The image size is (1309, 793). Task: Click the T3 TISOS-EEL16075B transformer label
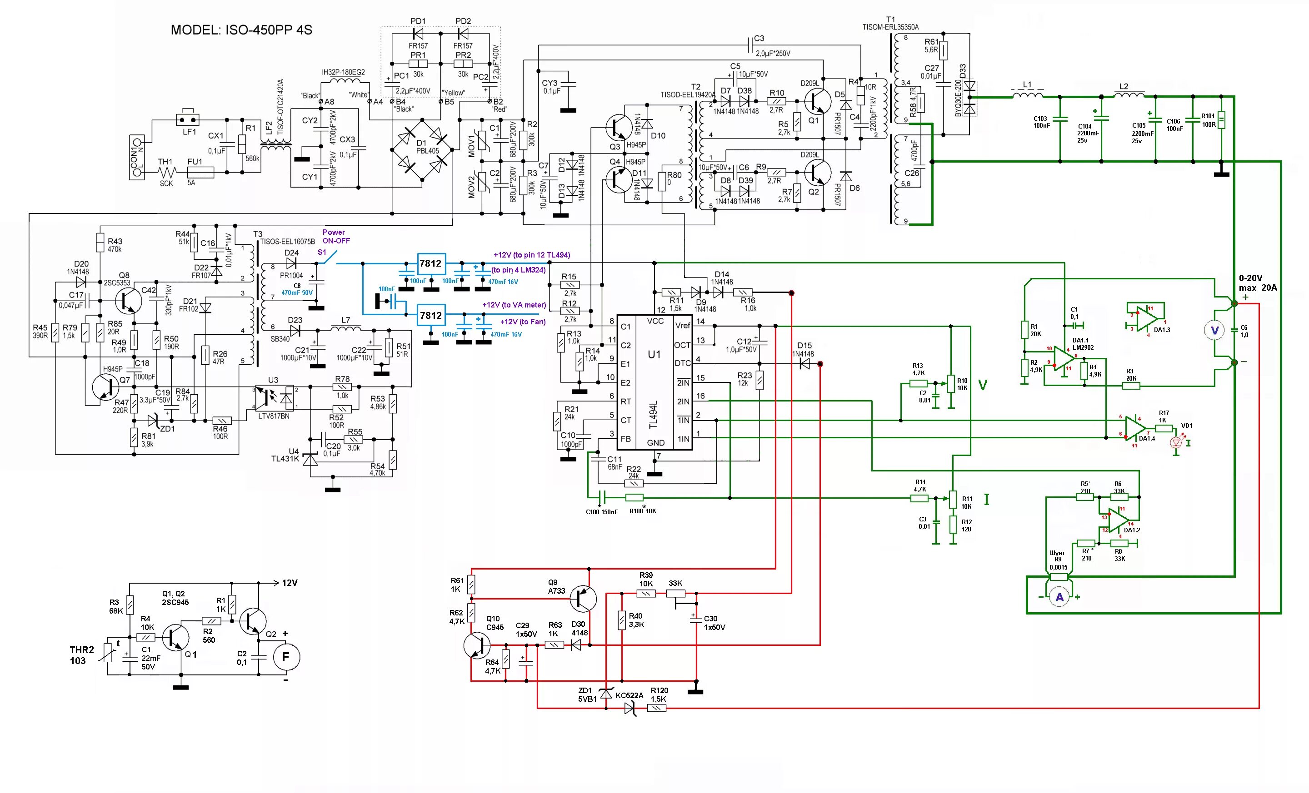tap(284, 237)
